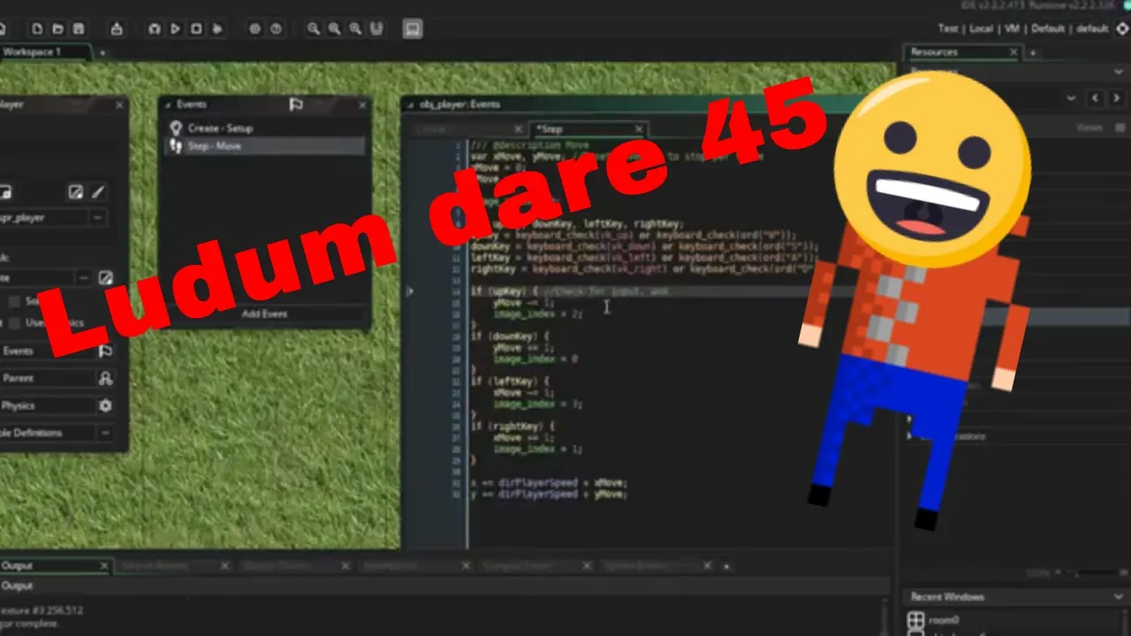Image resolution: width=1131 pixels, height=636 pixels.
Task: Open the Resources panel menu dropdown
Action: coord(1119,72)
